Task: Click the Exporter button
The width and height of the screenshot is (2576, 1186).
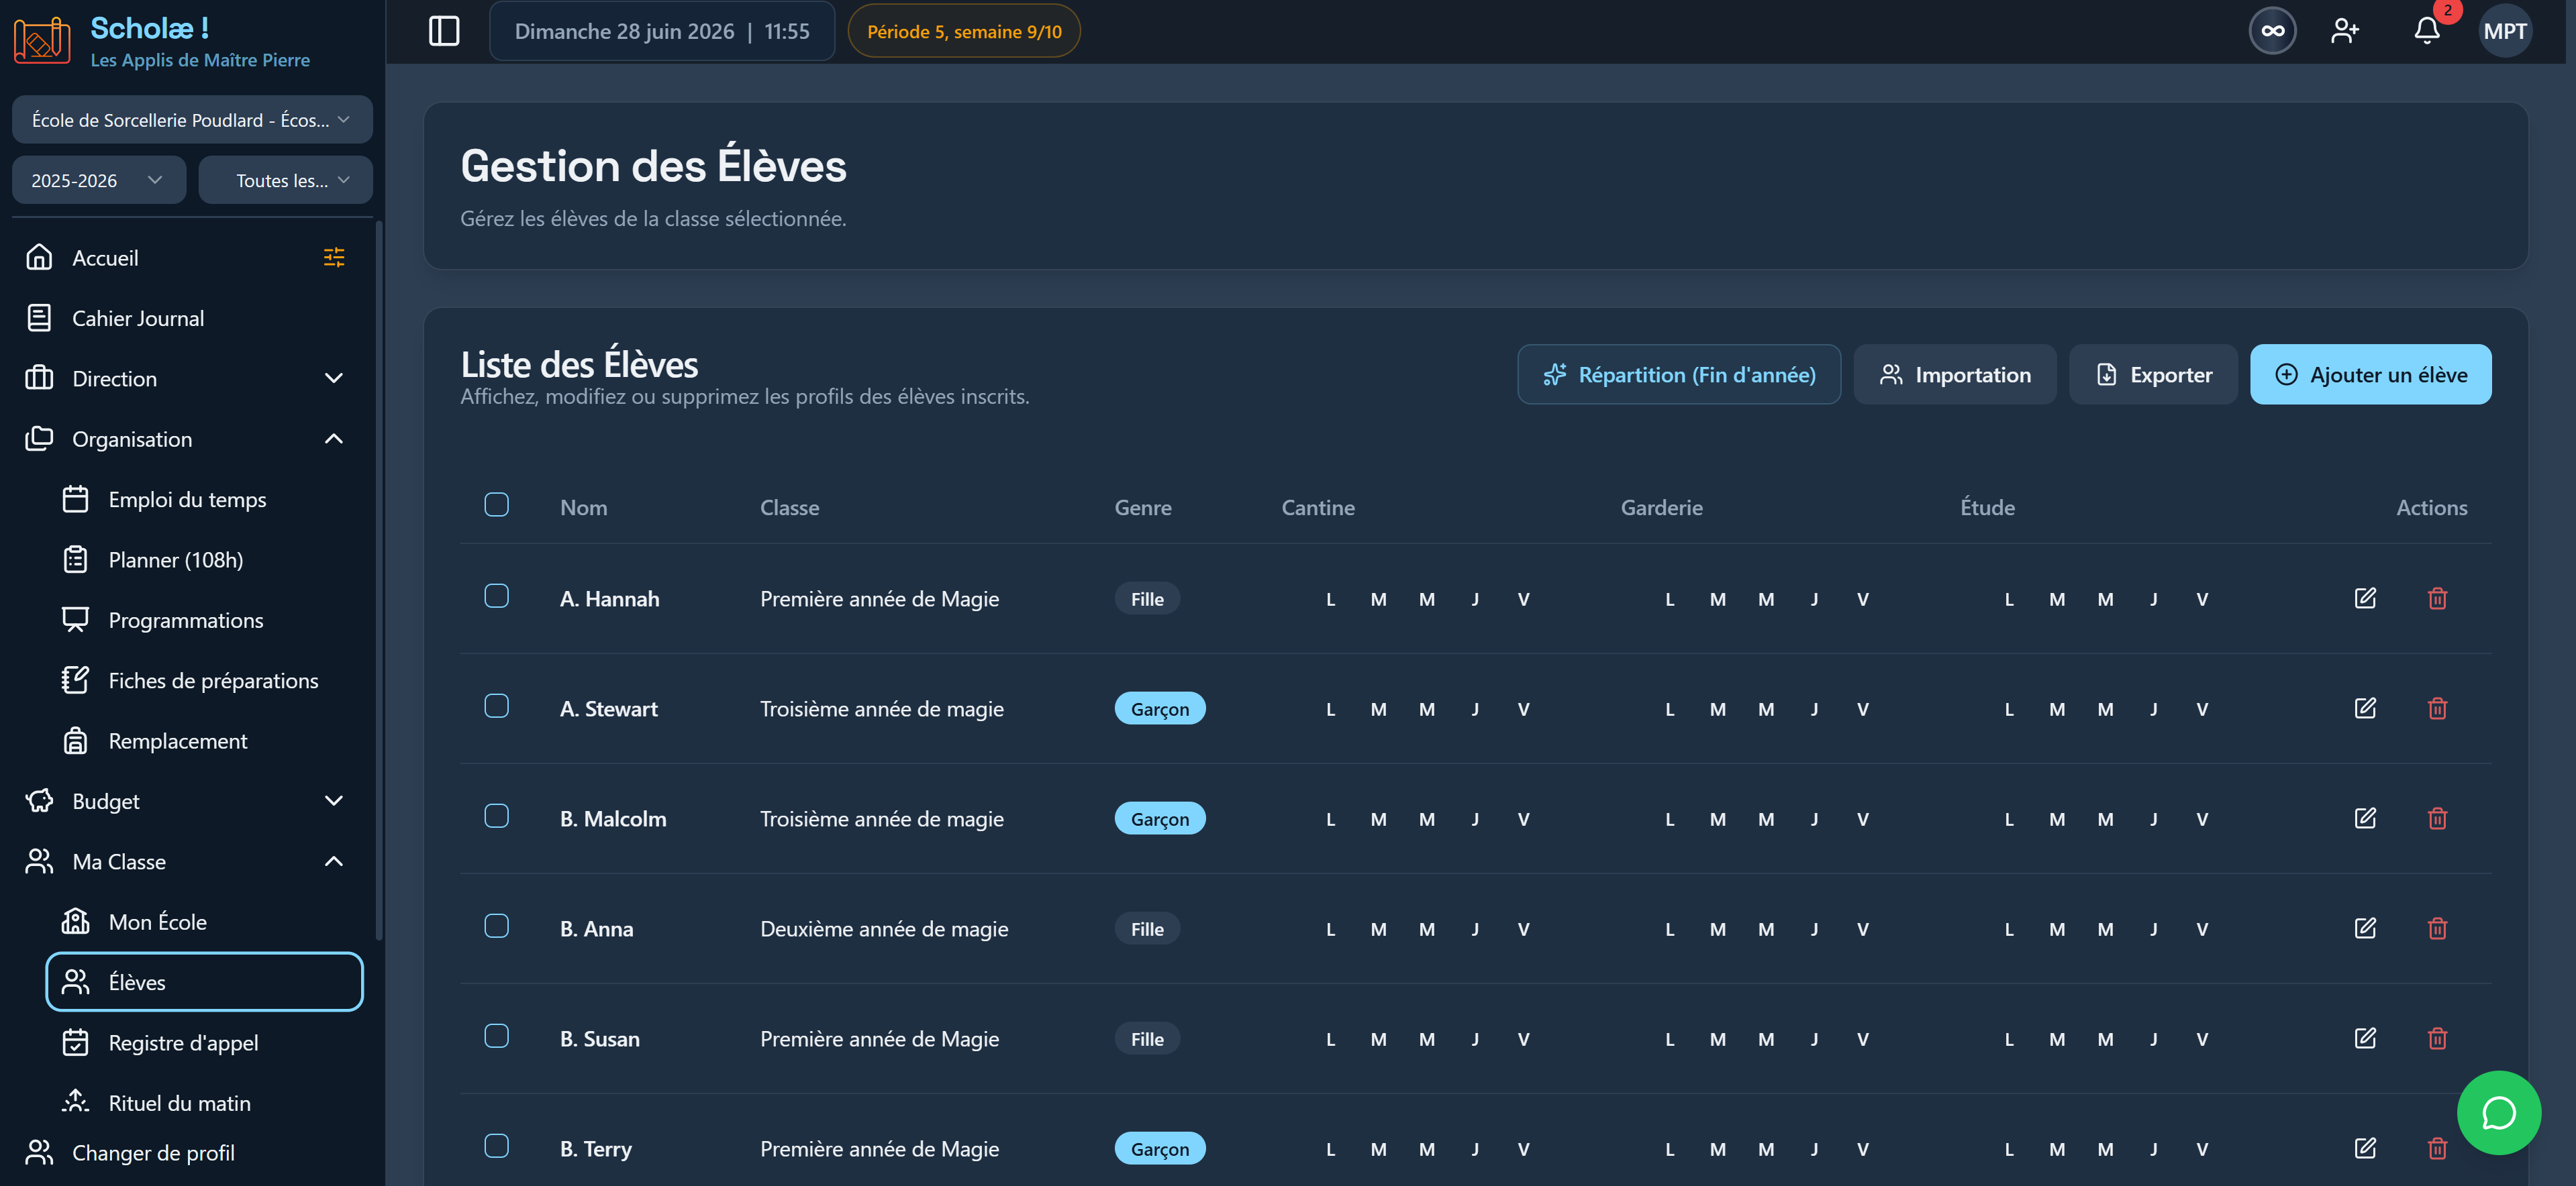Action: [x=2153, y=375]
